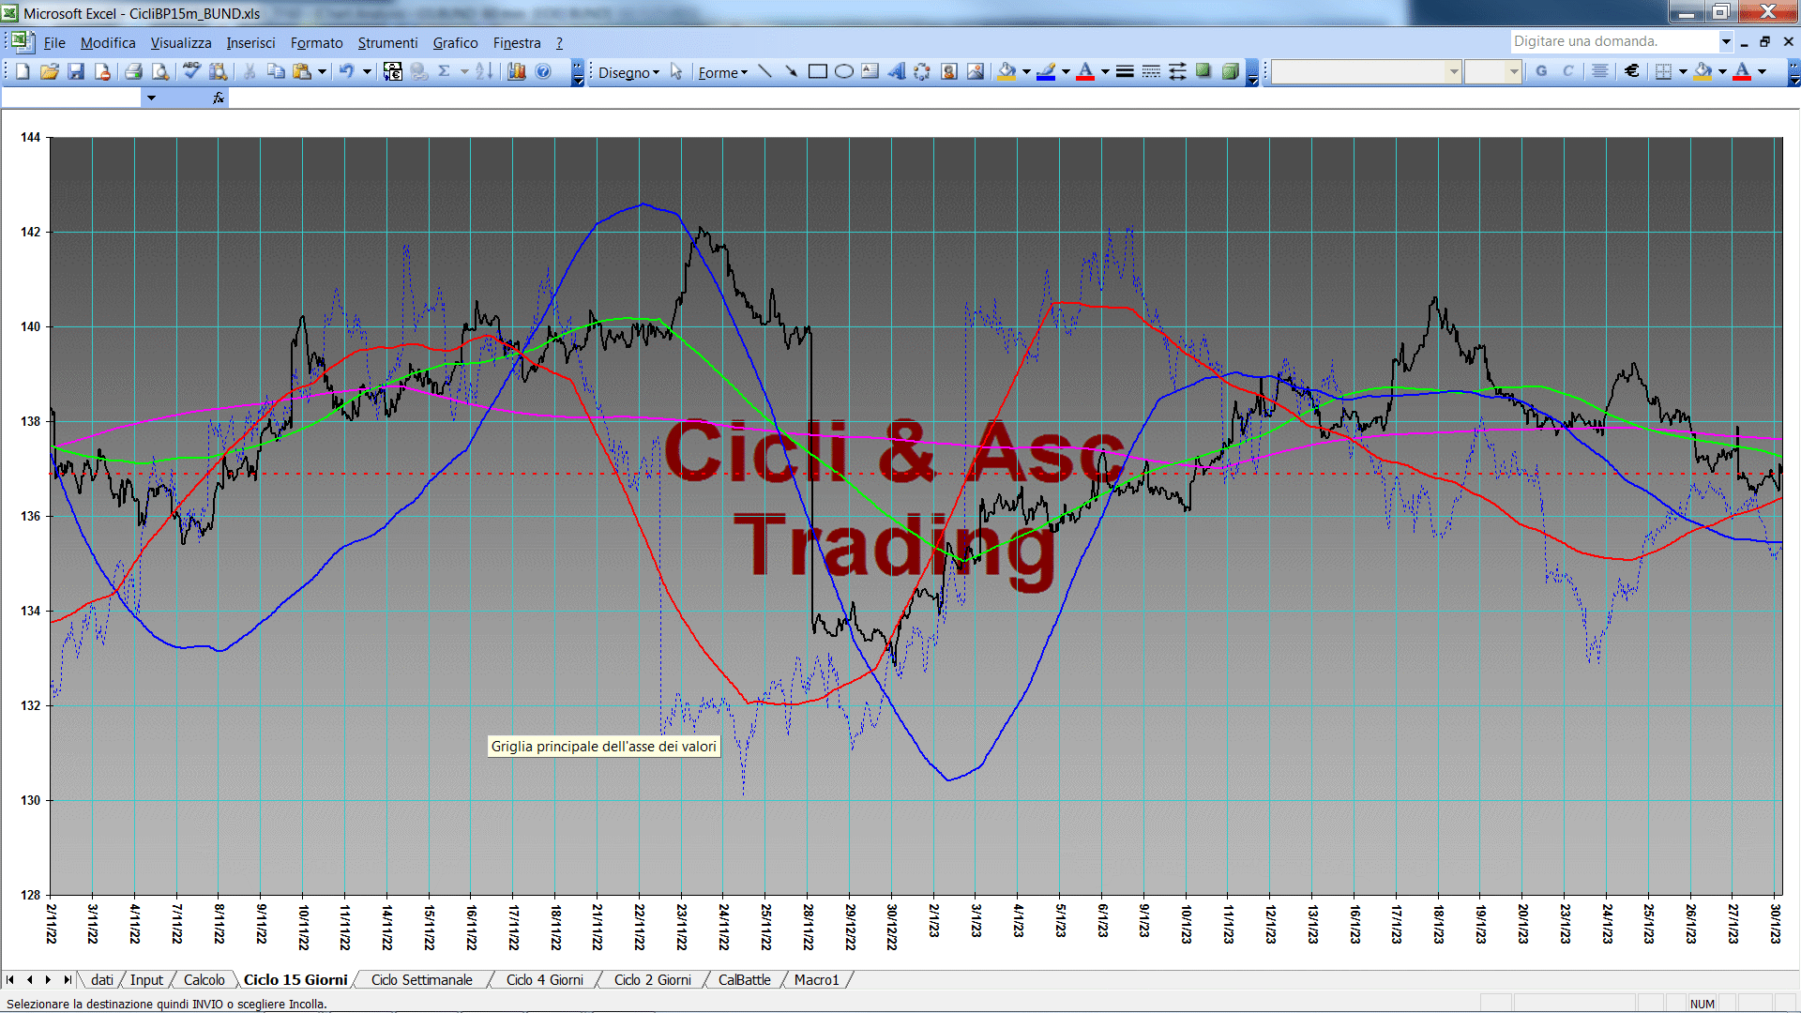This screenshot has width=1801, height=1013.
Task: Apply fill color with the paint bucket in Drawing toolbar
Action: (x=1006, y=71)
